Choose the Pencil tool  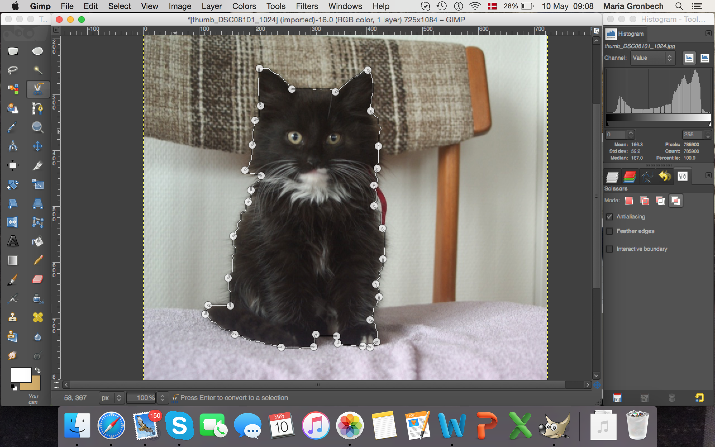pyautogui.click(x=37, y=260)
